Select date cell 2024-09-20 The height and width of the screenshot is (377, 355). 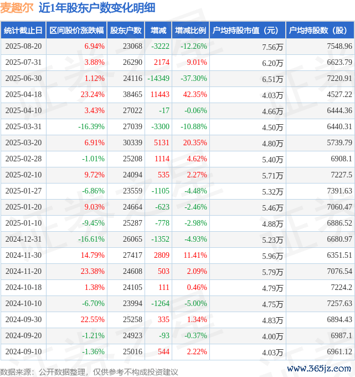click(24, 335)
